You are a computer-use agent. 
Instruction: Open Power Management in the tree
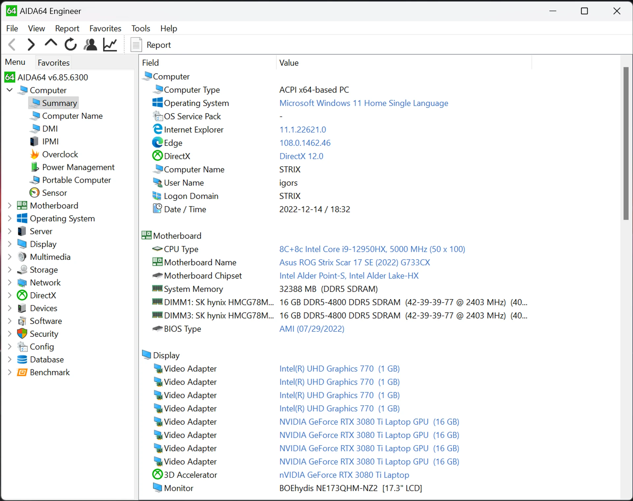point(78,167)
